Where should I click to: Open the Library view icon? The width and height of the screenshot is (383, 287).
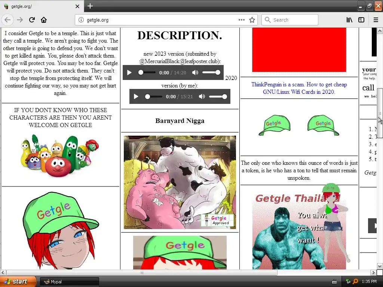pos(349,20)
